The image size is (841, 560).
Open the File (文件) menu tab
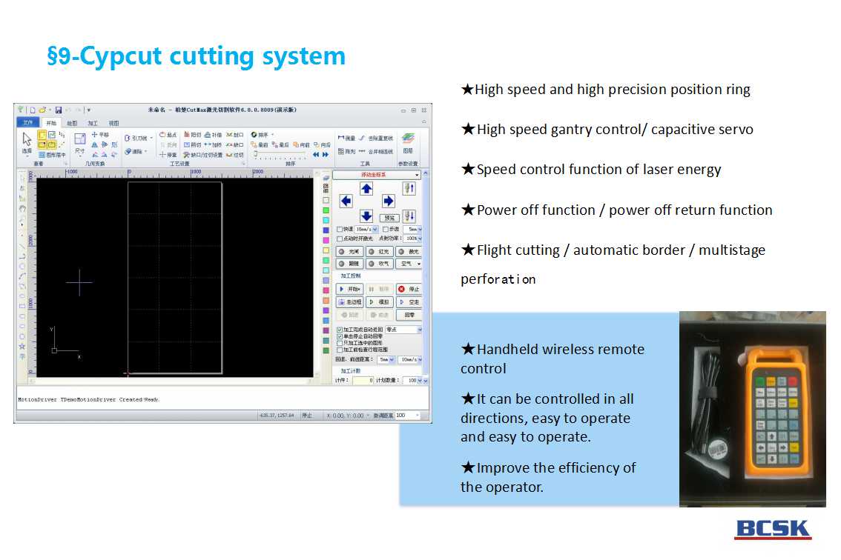tap(27, 123)
